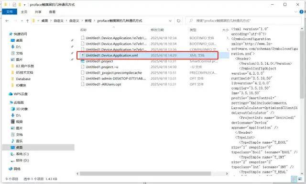Open D:\ under Quick access
The width and height of the screenshot is (306, 184).
coord(18,47)
